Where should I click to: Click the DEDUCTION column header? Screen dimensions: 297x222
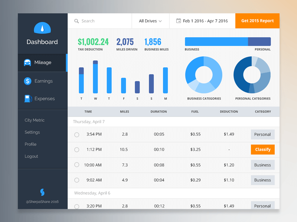click(229, 112)
